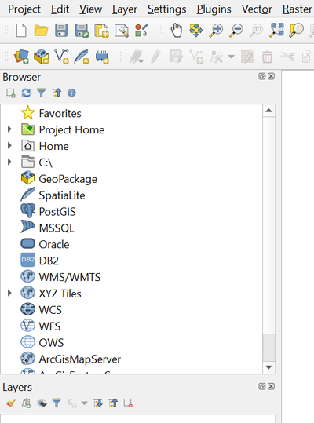Expand XYZ Tiles tree node
The image size is (314, 423).
[9, 294]
